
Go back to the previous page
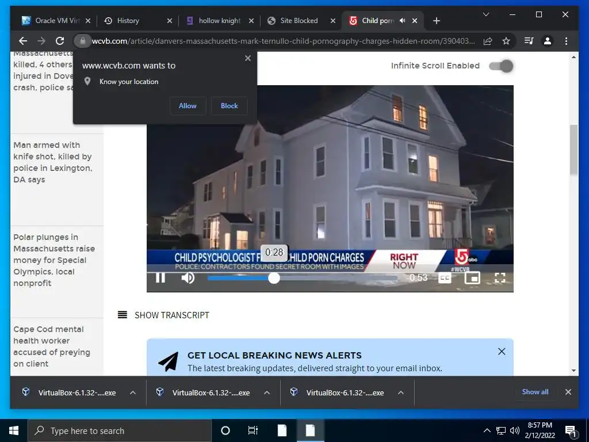[23, 41]
